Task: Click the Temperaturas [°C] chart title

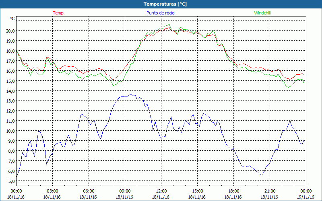Action: [x=165, y=4]
